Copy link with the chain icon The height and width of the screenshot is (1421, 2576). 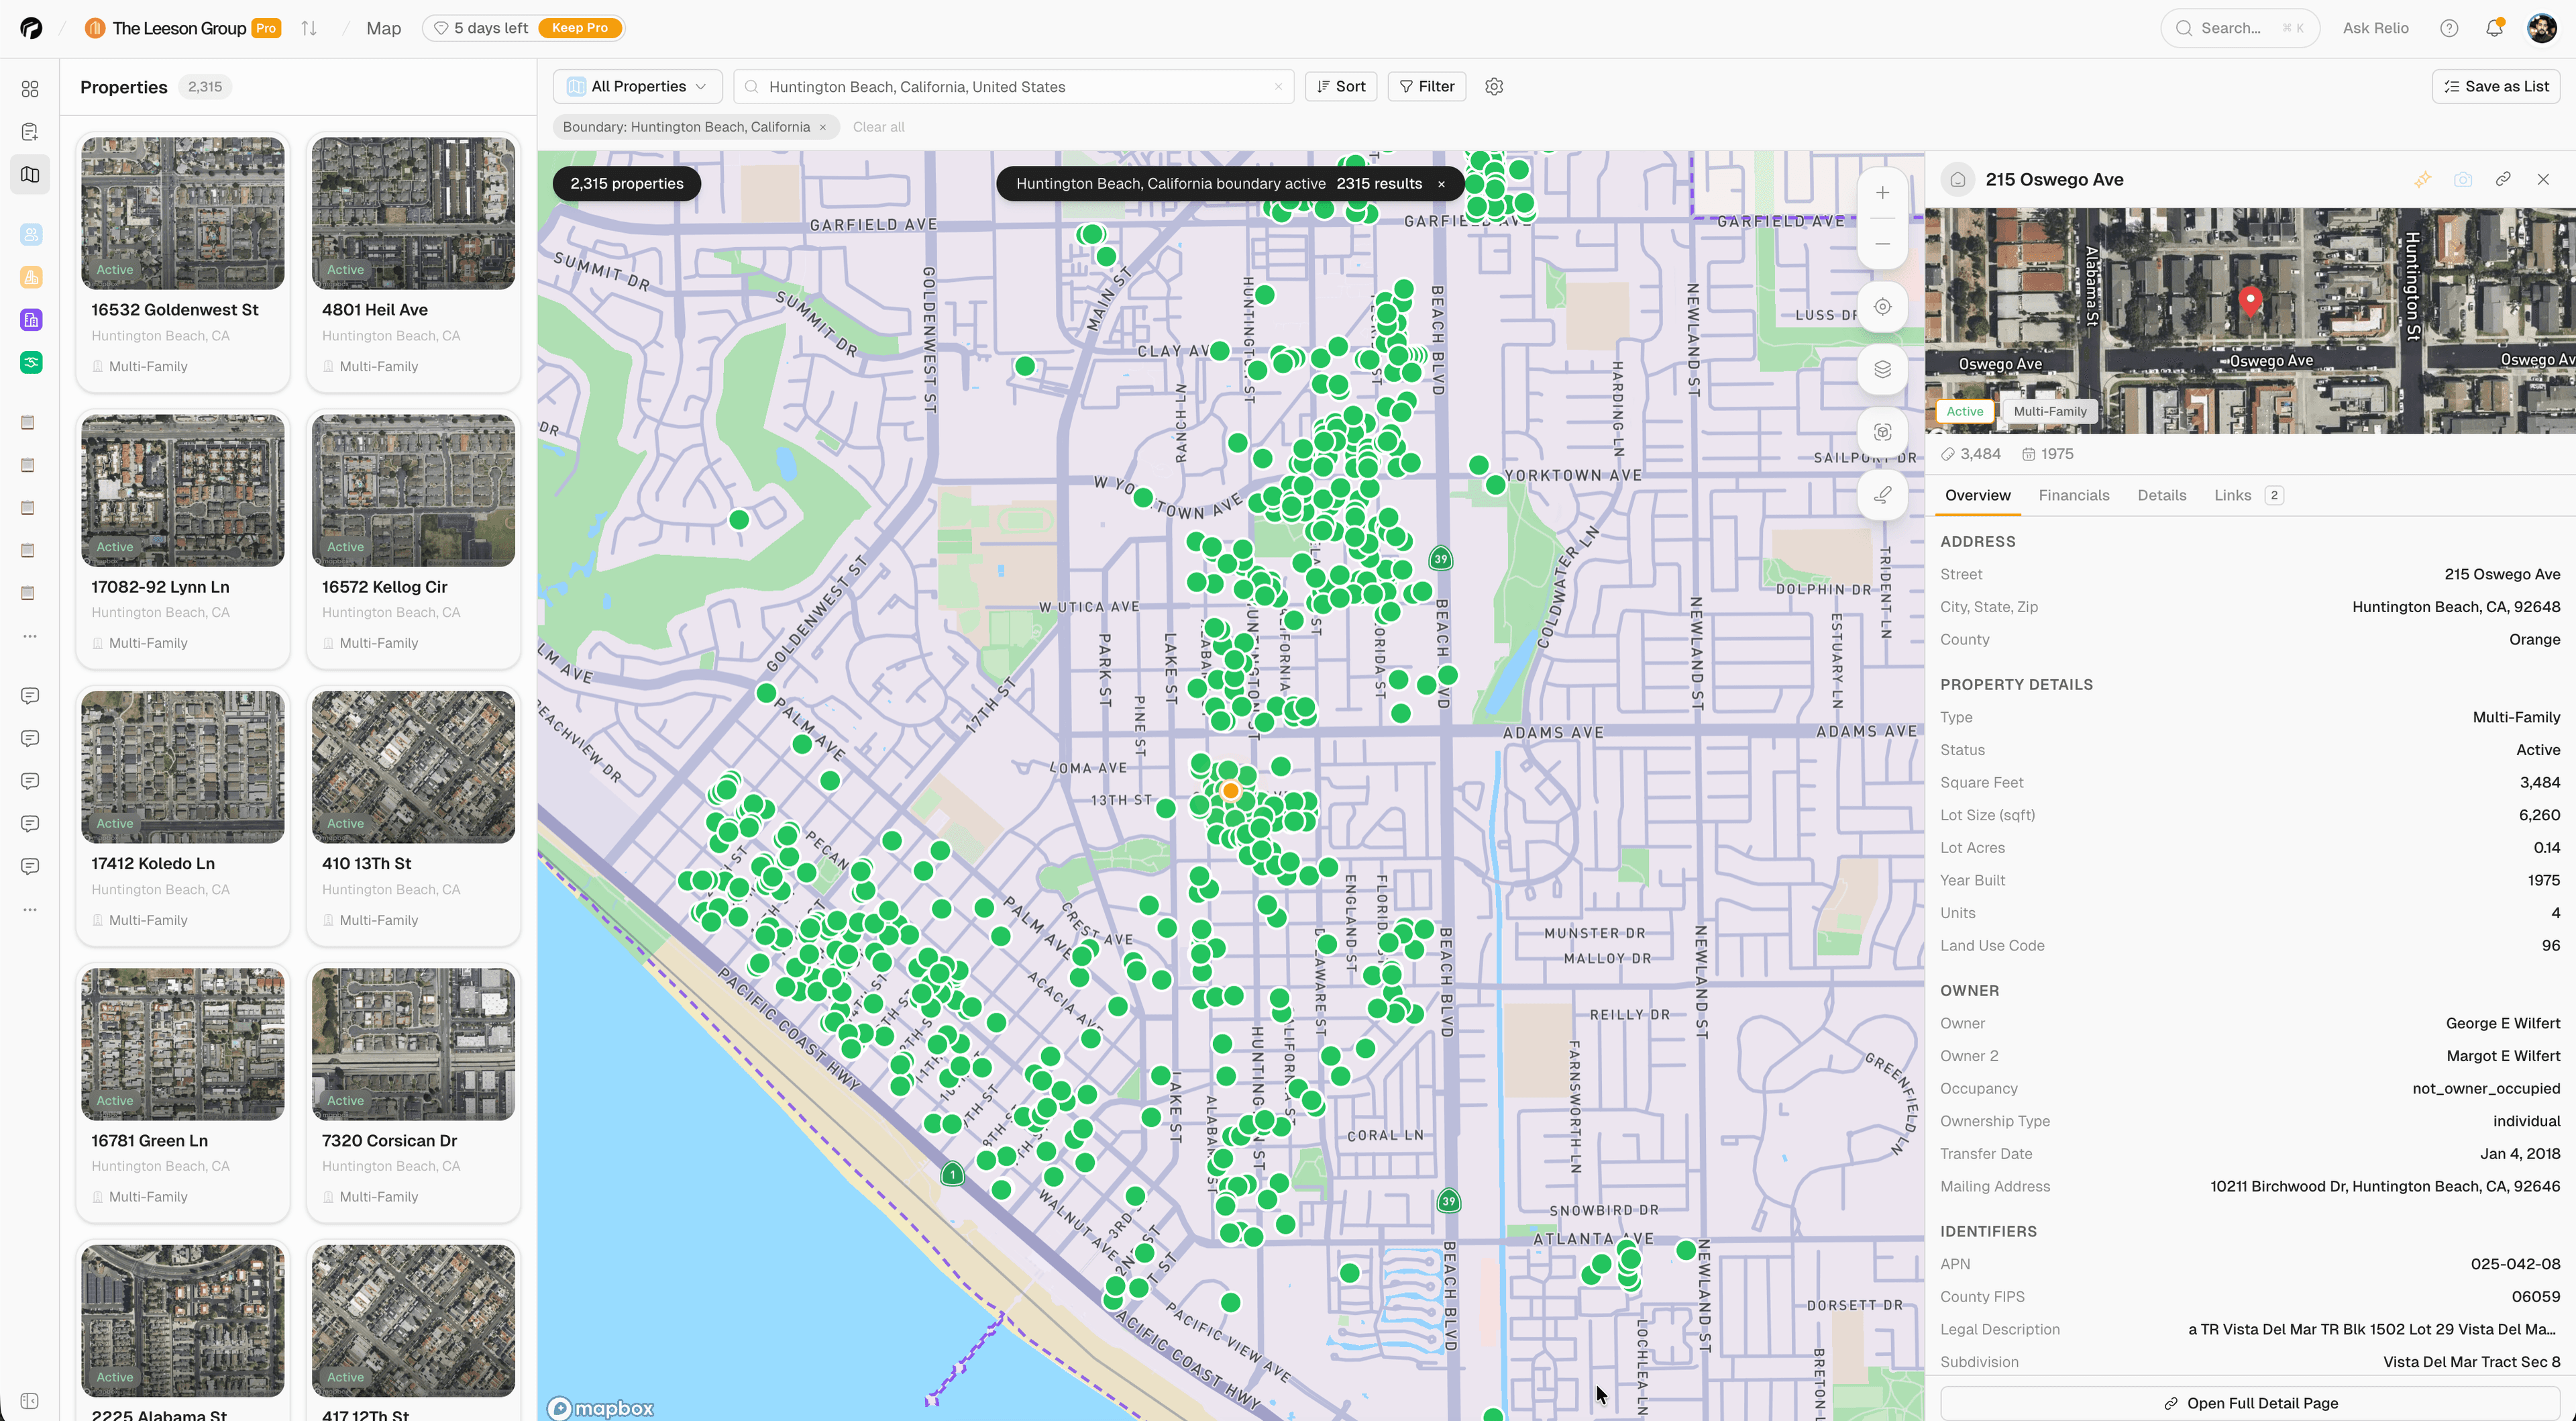2503,180
